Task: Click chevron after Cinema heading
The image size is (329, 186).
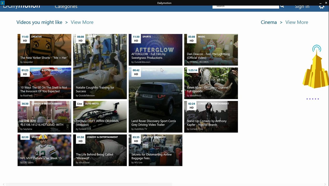Action: point(281,22)
